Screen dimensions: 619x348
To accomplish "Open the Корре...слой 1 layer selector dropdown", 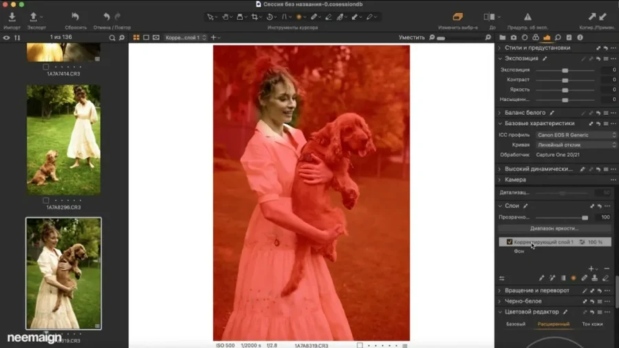I will pos(186,38).
